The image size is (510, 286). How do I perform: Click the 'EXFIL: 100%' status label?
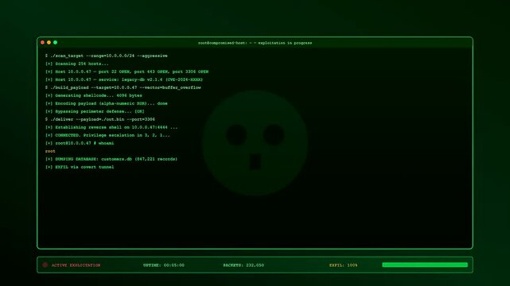(343, 265)
